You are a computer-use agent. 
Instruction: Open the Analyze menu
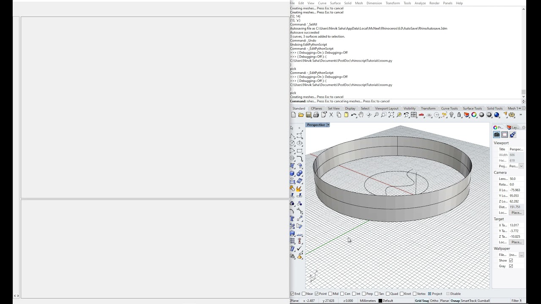click(x=420, y=3)
